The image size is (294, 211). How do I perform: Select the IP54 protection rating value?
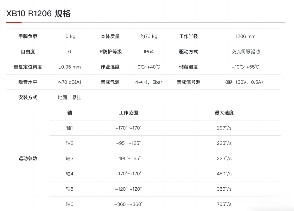149,52
